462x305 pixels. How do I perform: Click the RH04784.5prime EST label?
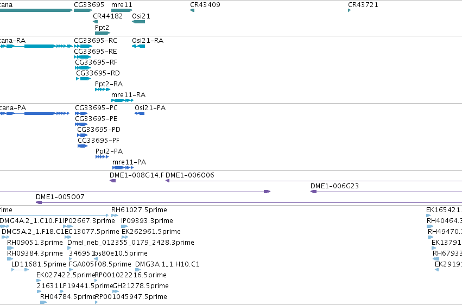pos(68,297)
